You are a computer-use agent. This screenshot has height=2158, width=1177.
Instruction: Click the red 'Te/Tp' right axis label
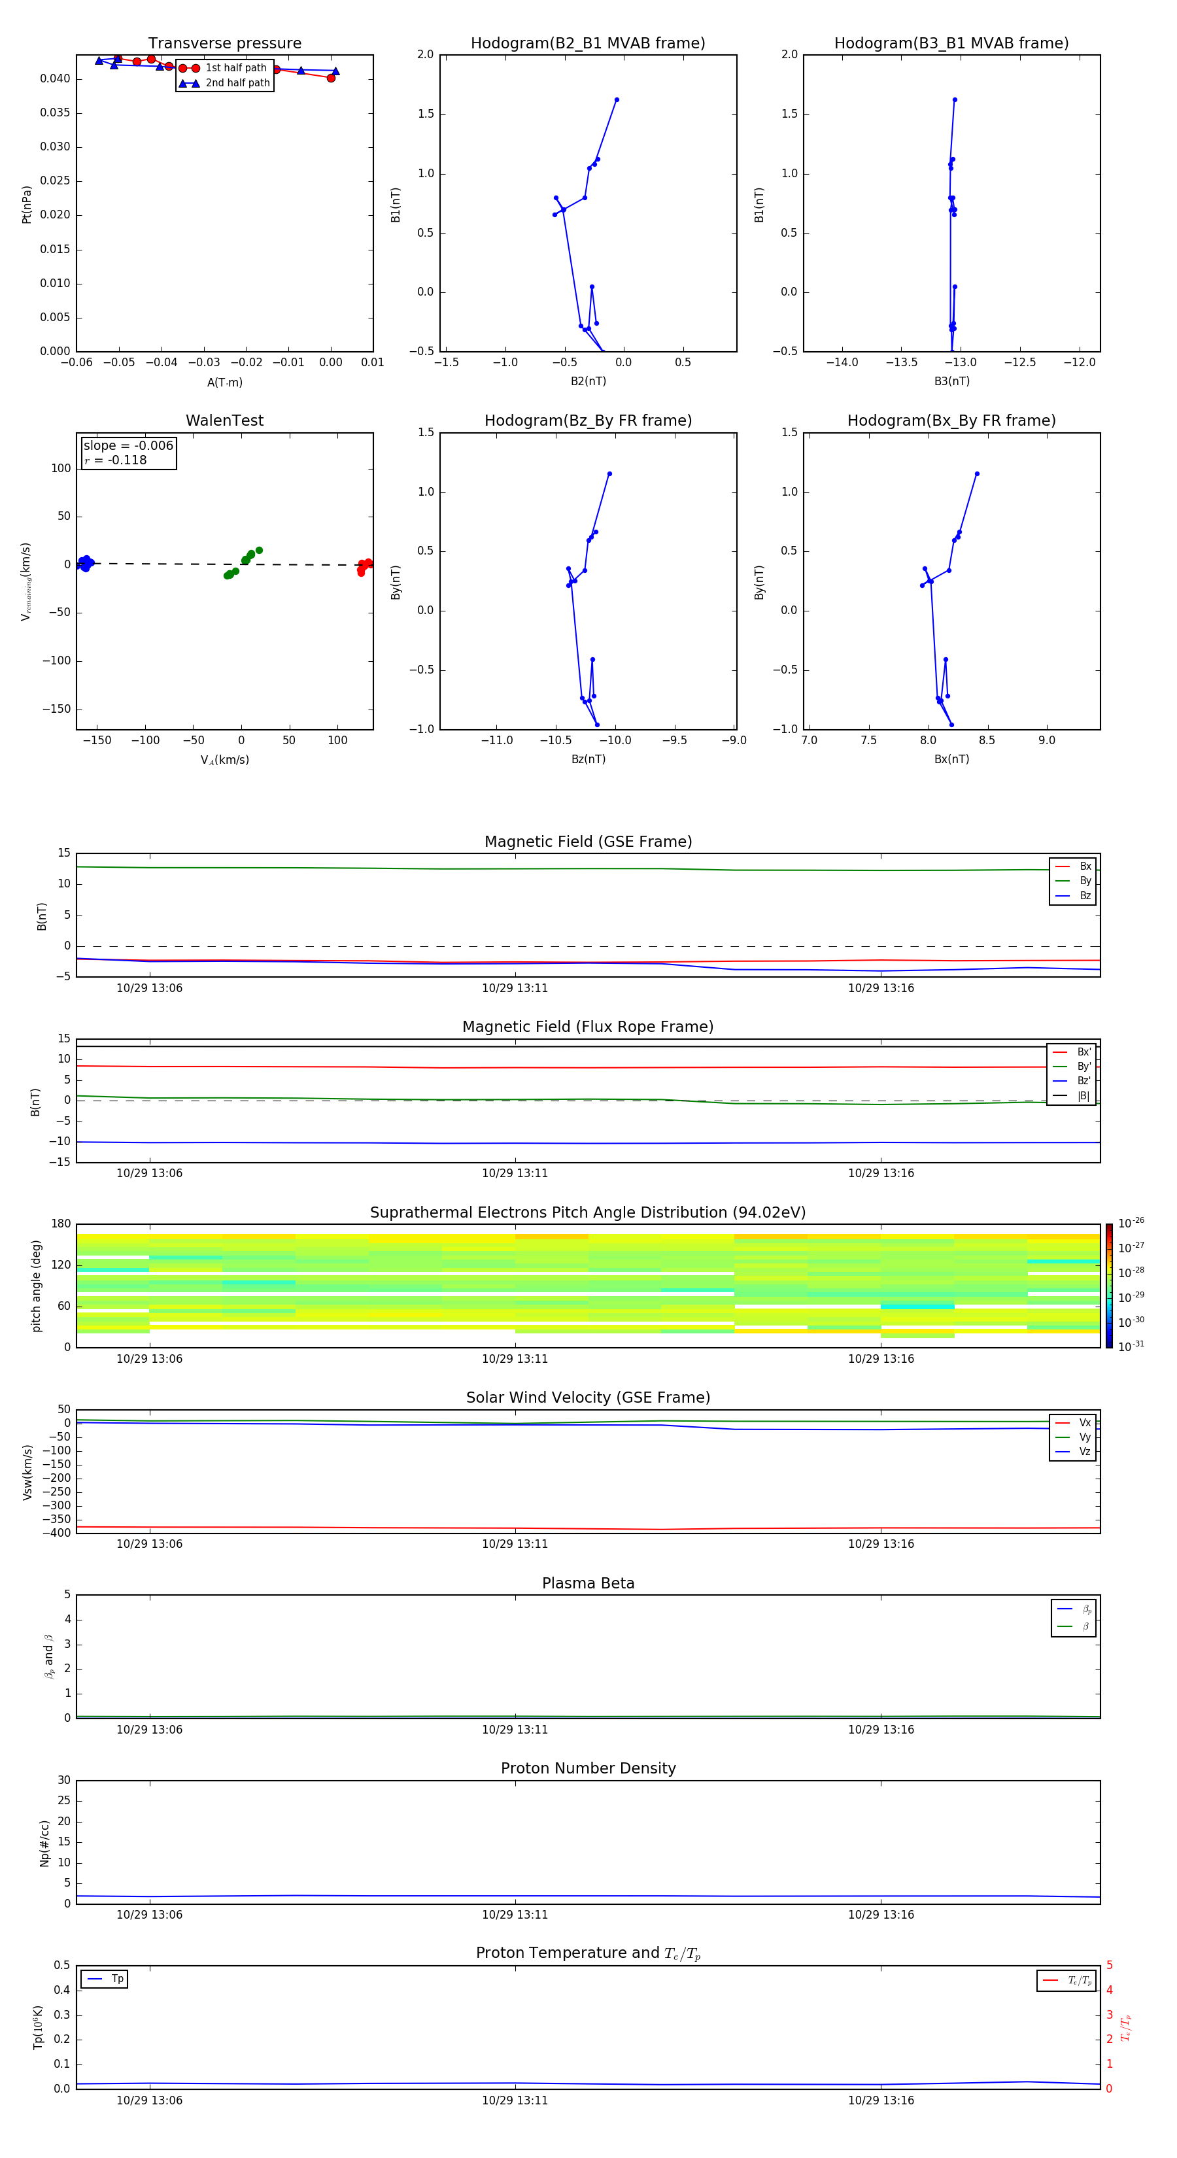coord(1126,2027)
